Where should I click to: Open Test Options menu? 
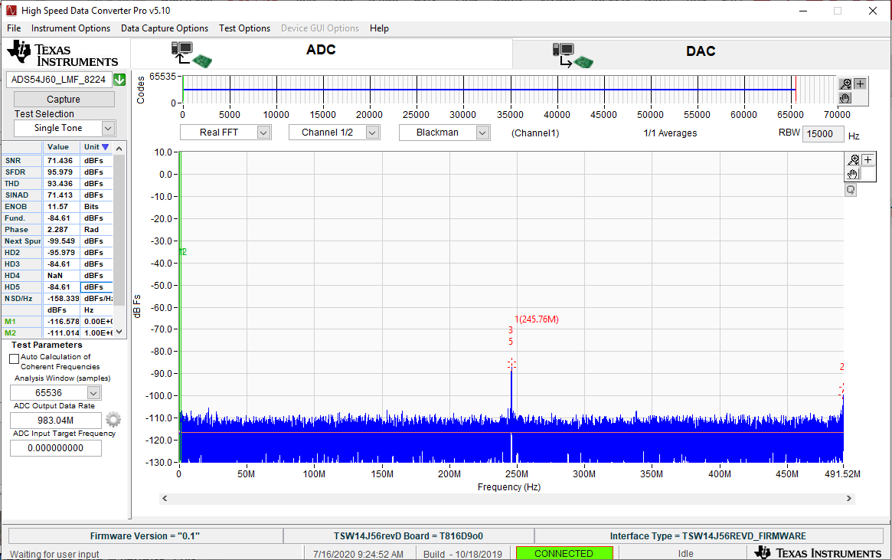244,28
